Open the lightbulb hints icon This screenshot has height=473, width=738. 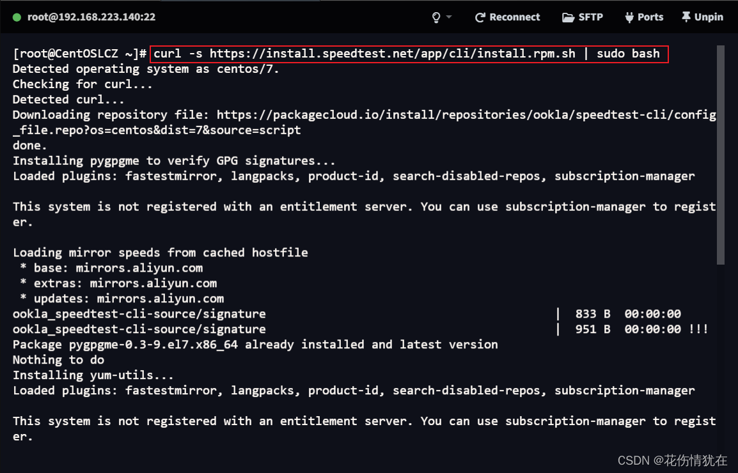(436, 17)
